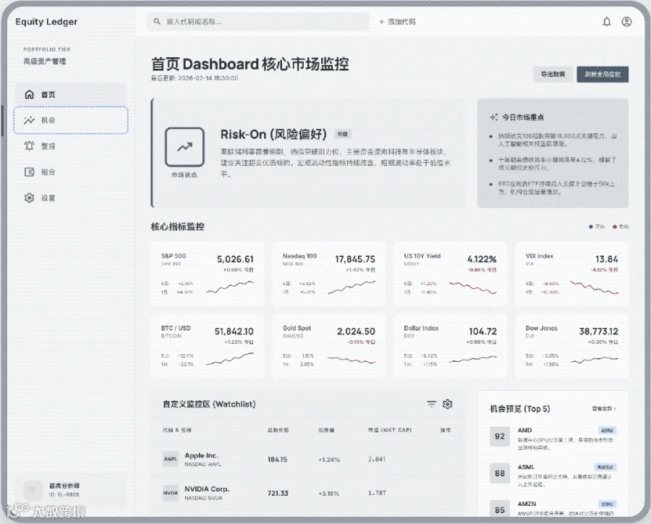The width and height of the screenshot is (651, 524).
Task: Click the BTC / USD sparkline chart
Action: (229, 359)
